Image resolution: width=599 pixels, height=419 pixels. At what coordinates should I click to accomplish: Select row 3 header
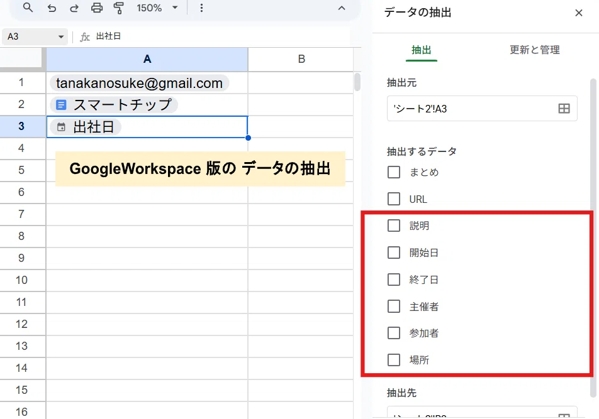point(21,126)
